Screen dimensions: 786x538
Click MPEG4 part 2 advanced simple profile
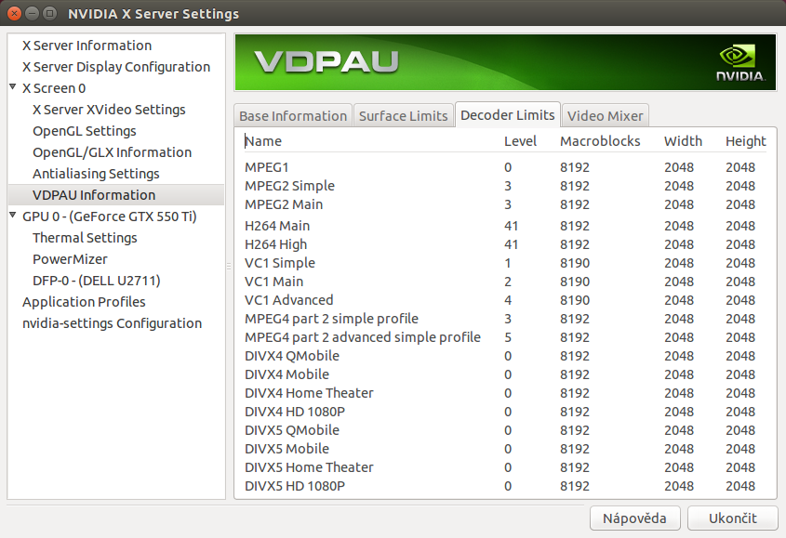point(363,337)
